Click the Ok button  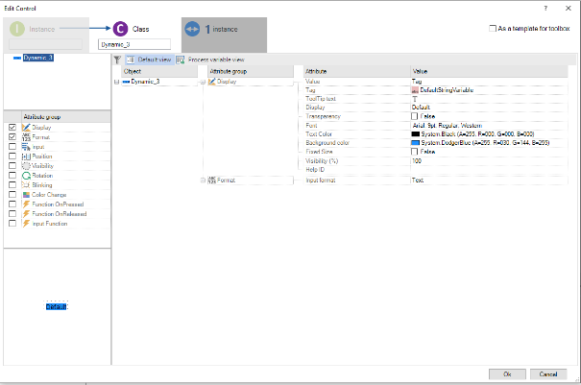point(507,374)
